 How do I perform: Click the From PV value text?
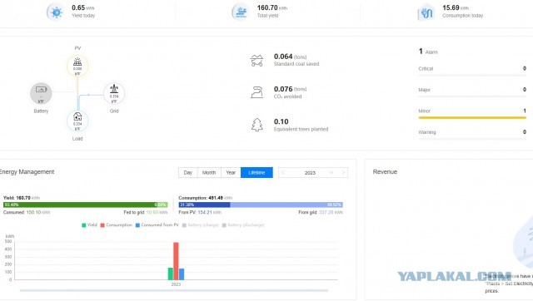209,212
